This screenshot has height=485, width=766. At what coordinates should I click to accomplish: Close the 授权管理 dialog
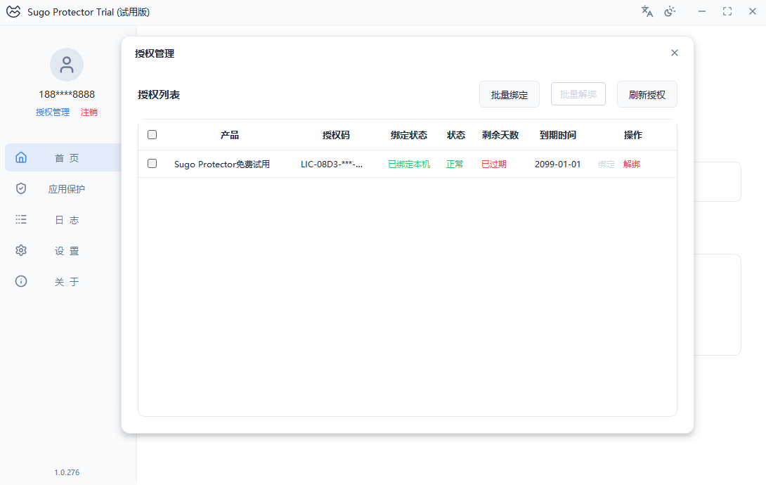click(x=675, y=53)
